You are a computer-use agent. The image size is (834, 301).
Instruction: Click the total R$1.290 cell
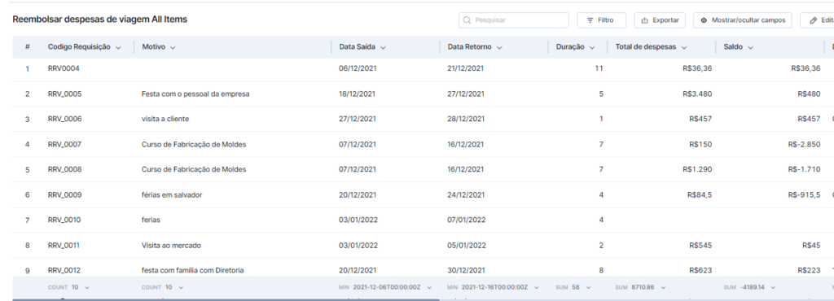[697, 169]
